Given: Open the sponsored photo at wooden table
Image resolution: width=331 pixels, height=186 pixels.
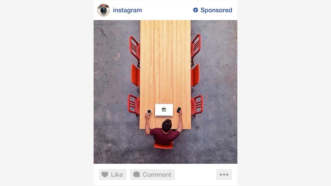Looking at the screenshot, I should coord(165,92).
